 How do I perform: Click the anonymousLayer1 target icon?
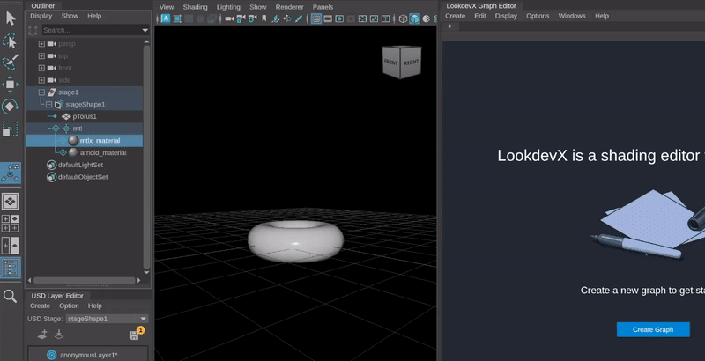[52, 355]
